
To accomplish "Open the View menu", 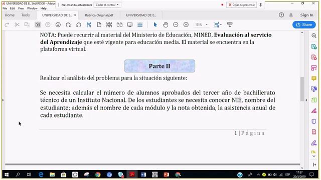I will [21, 8].
